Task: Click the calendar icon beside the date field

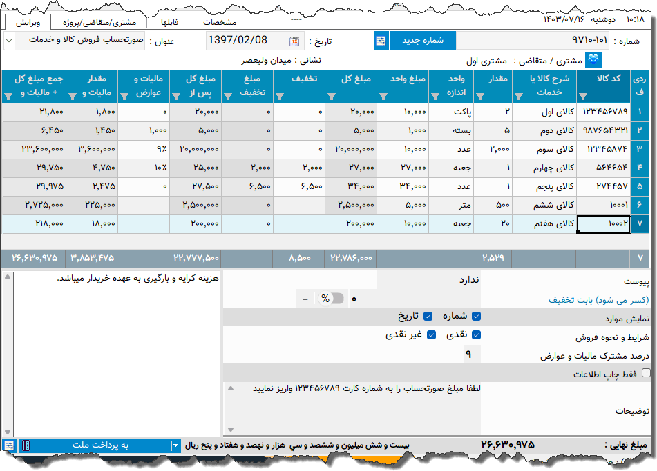Action: click(x=294, y=41)
